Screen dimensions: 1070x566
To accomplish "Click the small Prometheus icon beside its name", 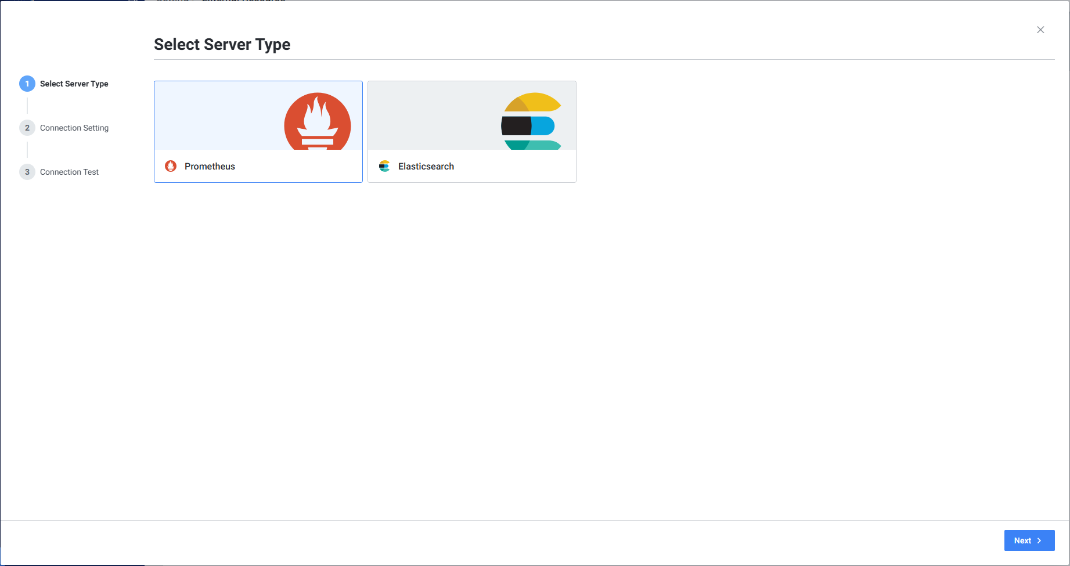I will click(171, 166).
